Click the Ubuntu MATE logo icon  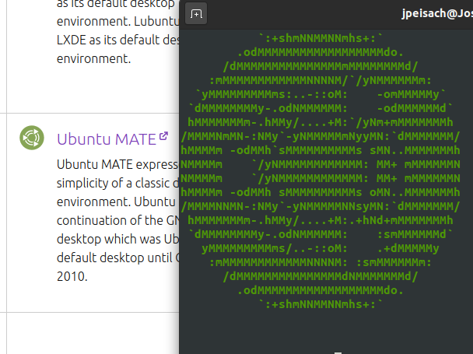[x=32, y=138]
